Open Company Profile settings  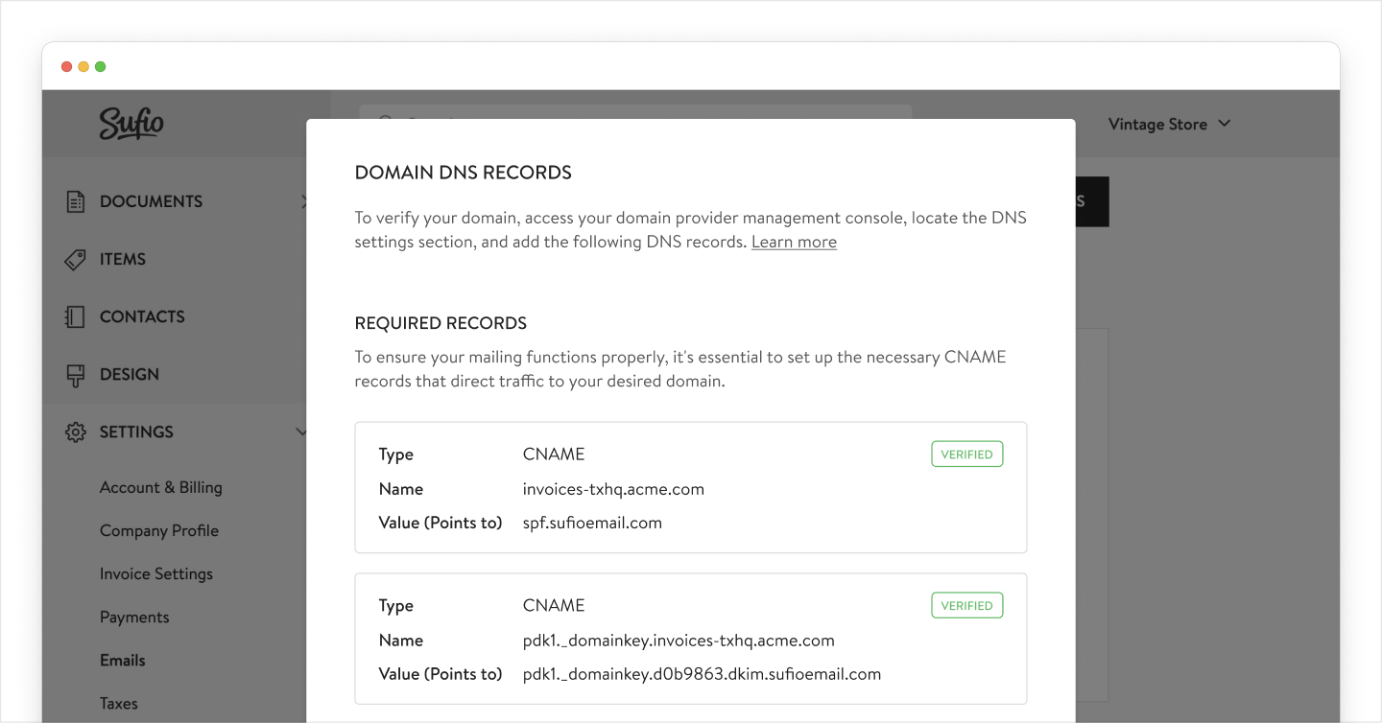(160, 530)
